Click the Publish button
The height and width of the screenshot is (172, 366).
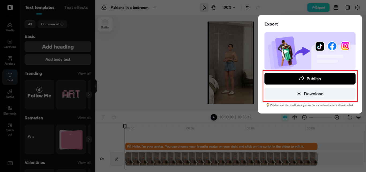(310, 79)
